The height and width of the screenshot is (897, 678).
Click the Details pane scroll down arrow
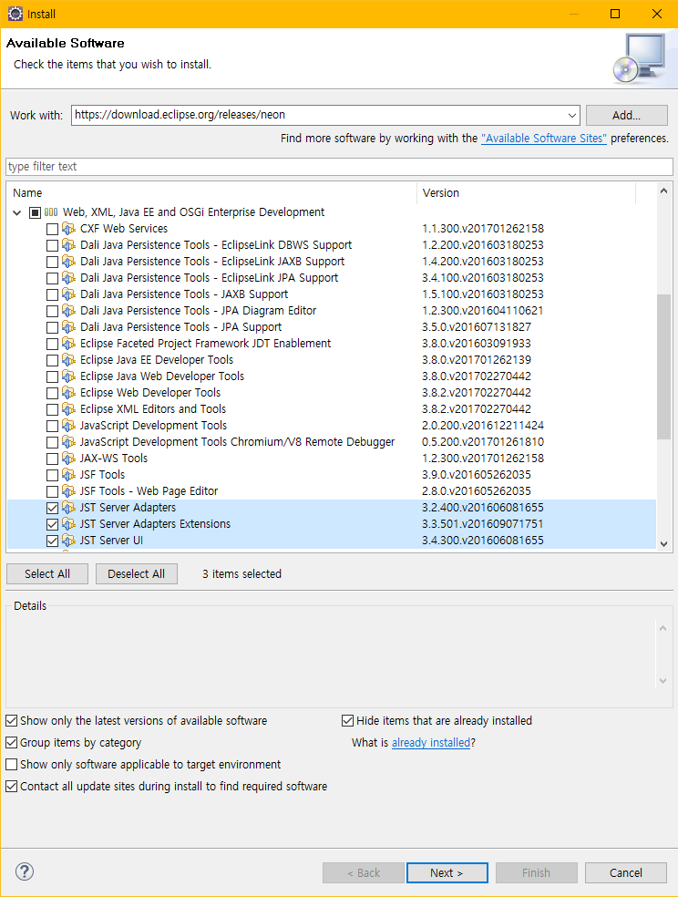coord(663,681)
